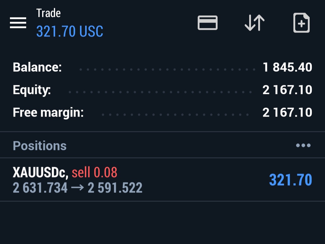Tap the red sell 0.08 label
This screenshot has height=244, width=325.
pos(94,172)
